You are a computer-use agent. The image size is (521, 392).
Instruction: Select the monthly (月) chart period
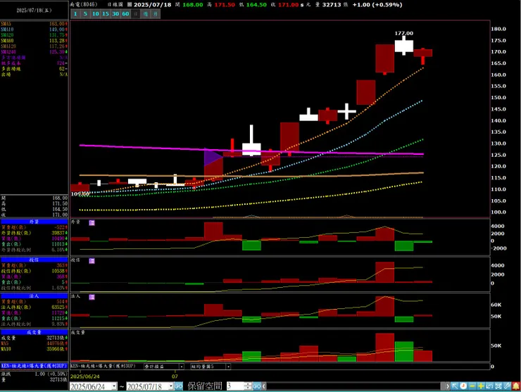(x=156, y=13)
